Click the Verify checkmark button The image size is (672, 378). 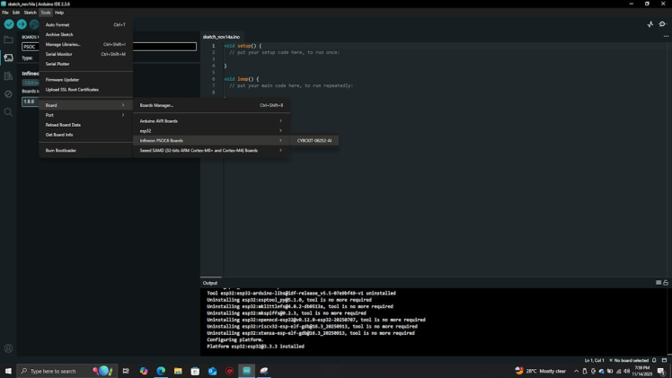[x=9, y=24]
